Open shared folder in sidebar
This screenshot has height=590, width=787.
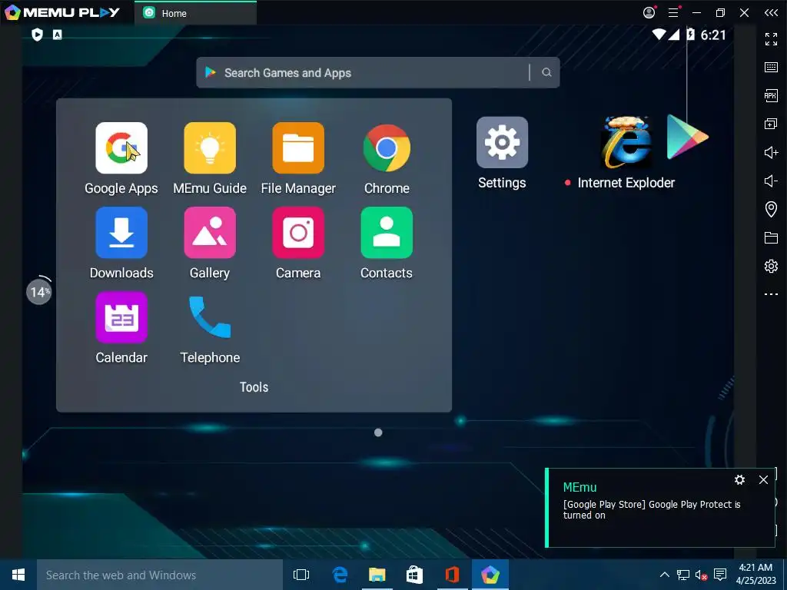pos(771,237)
